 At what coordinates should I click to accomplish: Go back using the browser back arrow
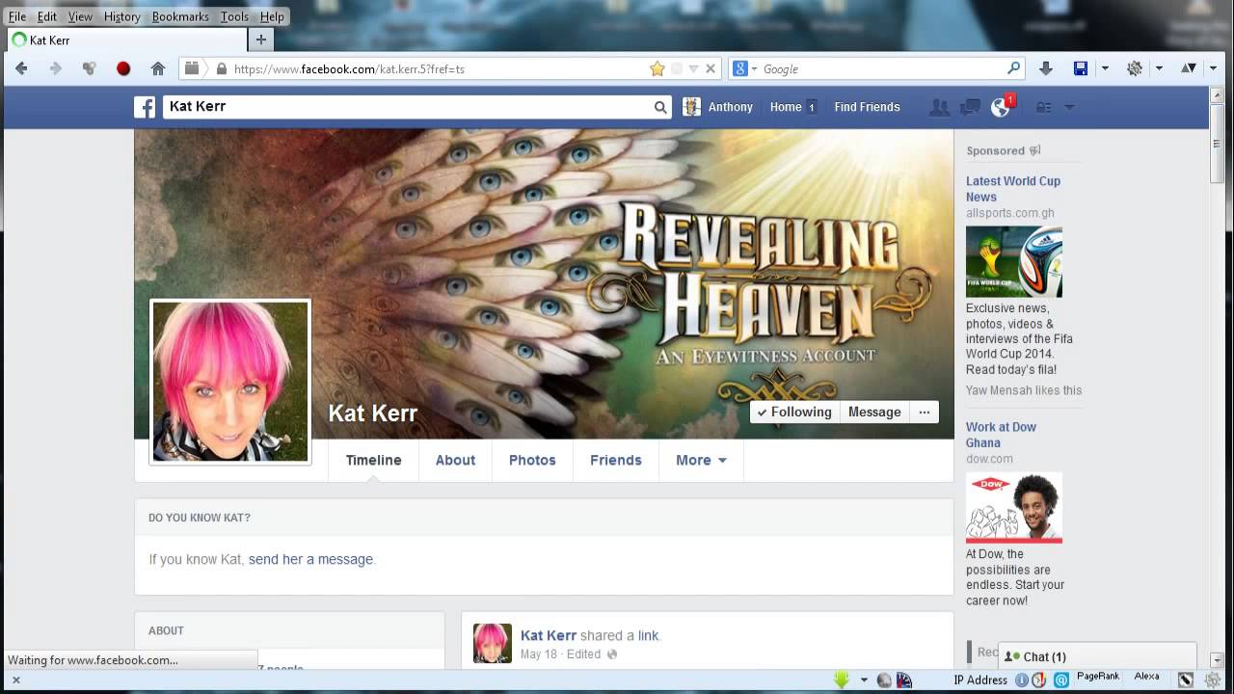[x=21, y=68]
